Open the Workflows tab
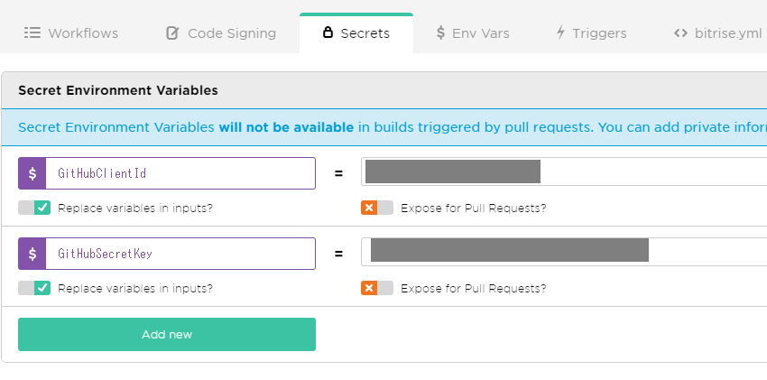 tap(71, 33)
